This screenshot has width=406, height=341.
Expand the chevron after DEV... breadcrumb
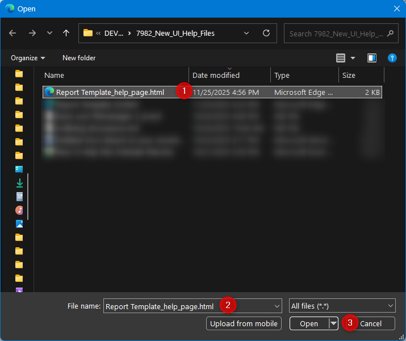click(x=129, y=34)
